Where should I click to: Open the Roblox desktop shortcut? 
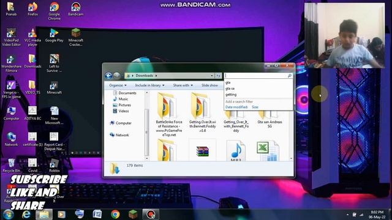[x=55, y=166]
